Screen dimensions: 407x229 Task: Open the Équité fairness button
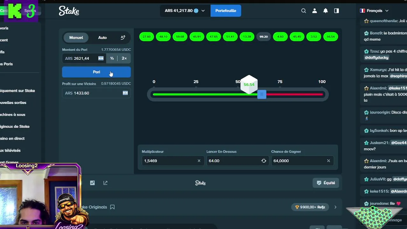[326, 183]
